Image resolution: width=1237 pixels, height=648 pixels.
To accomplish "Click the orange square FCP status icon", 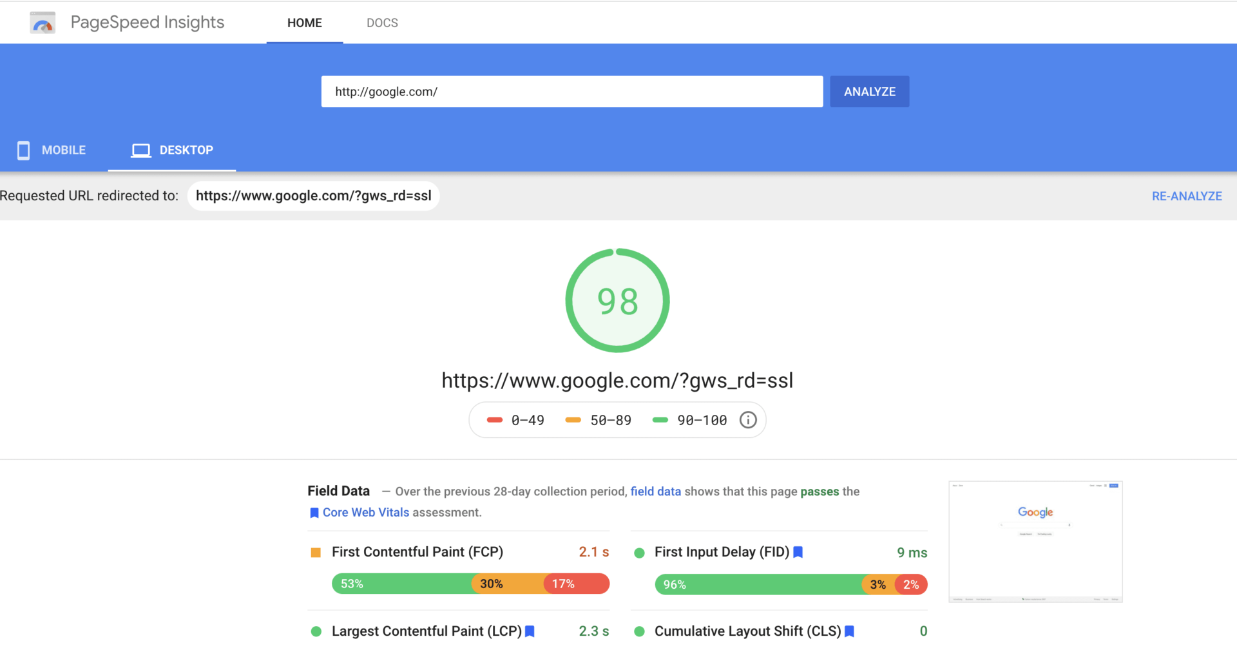I will [316, 553].
